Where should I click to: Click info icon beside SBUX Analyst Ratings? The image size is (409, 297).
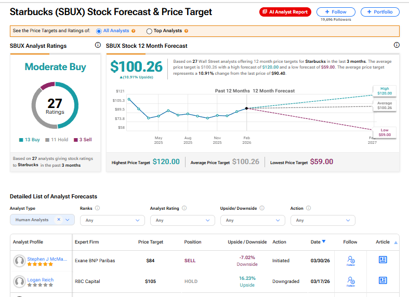click(98, 46)
